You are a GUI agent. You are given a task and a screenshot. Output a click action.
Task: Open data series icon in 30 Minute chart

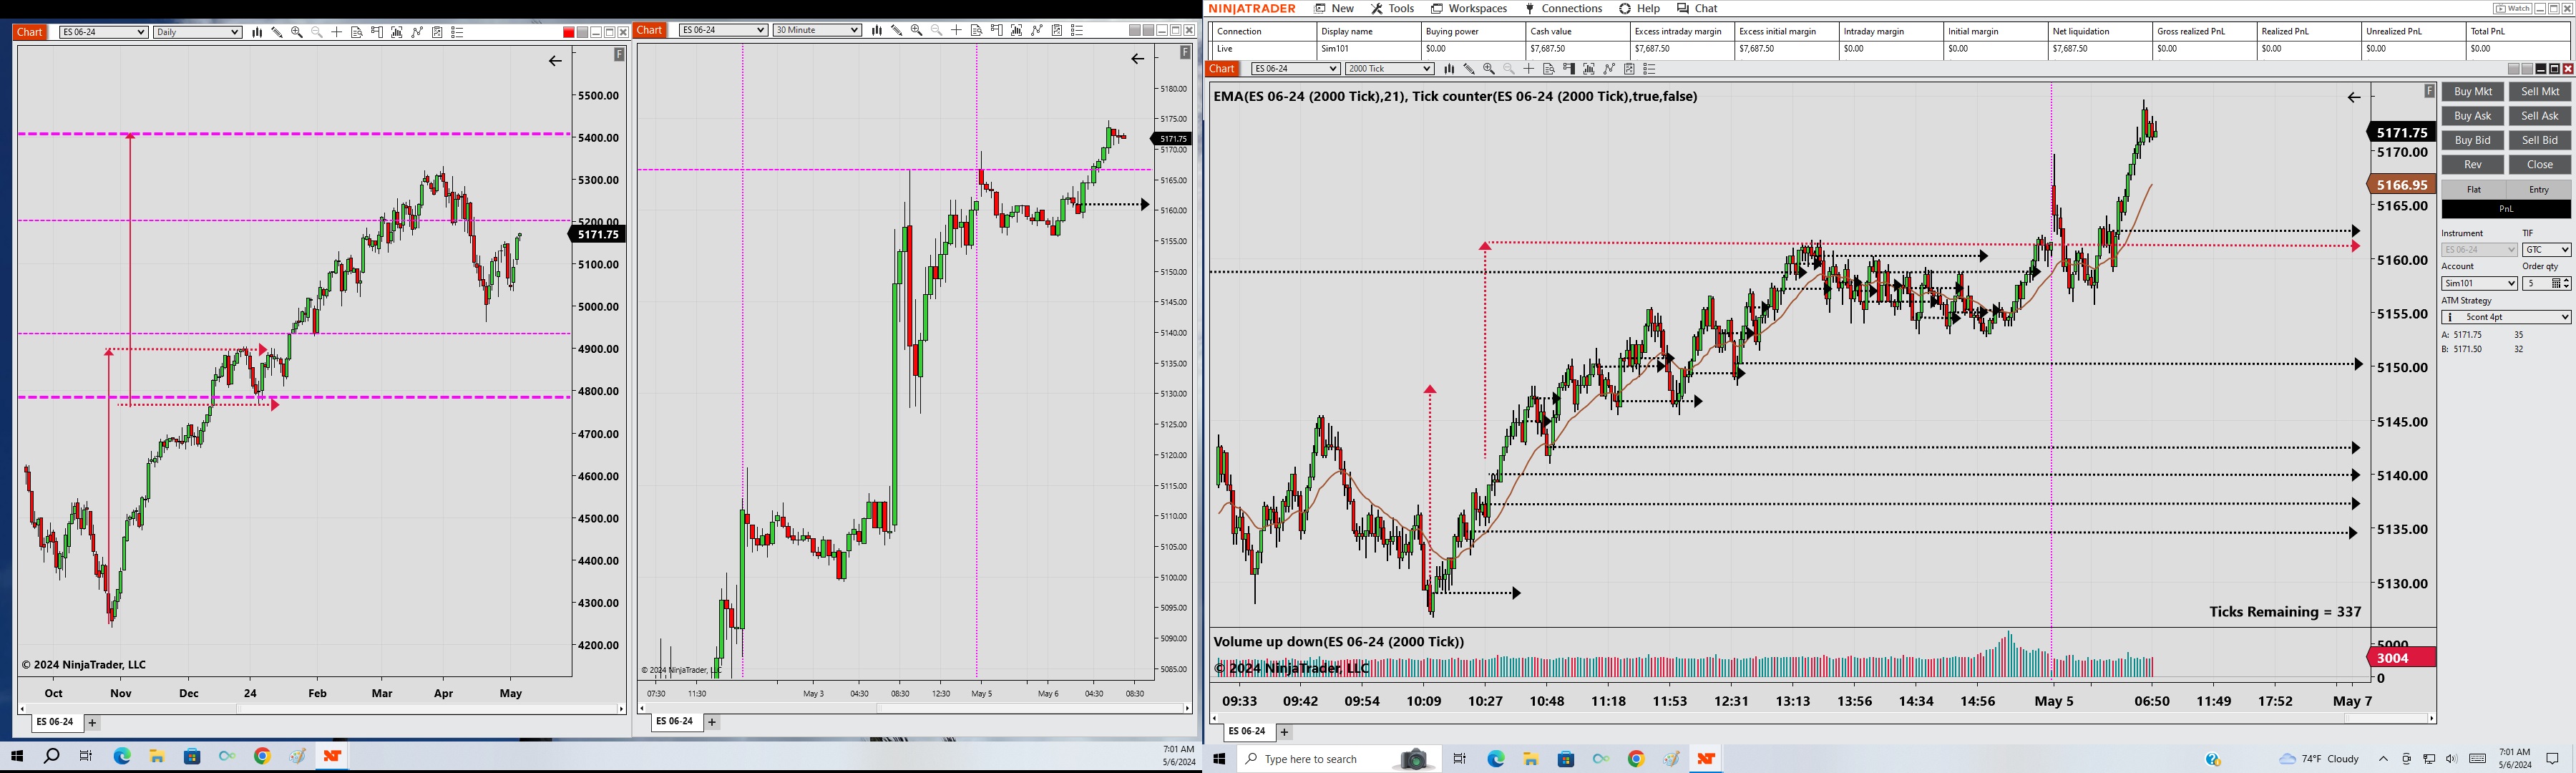(x=1017, y=30)
